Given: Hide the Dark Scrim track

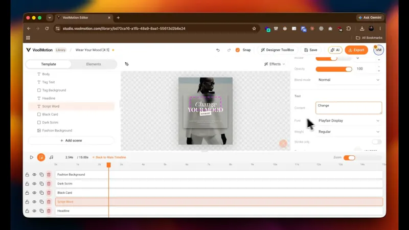Looking at the screenshot, I should coord(34,184).
